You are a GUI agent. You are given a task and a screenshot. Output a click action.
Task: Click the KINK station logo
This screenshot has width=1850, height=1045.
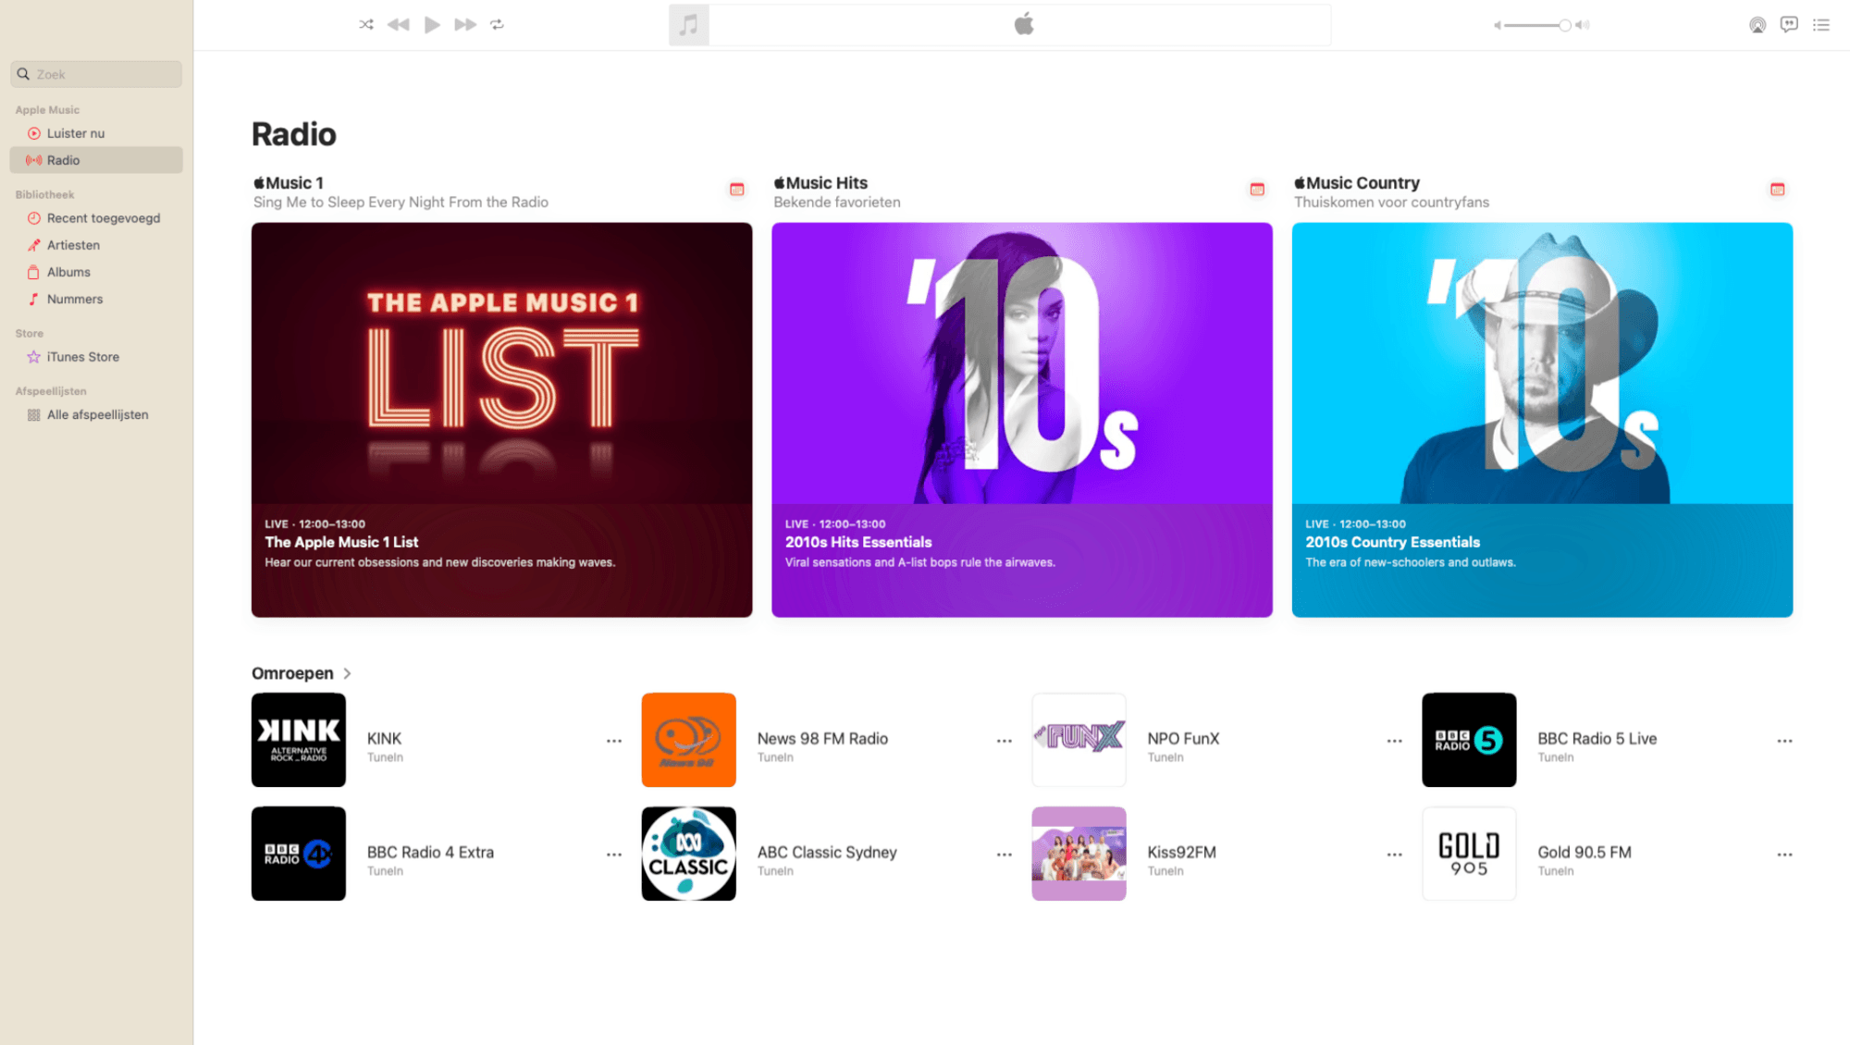coord(299,740)
